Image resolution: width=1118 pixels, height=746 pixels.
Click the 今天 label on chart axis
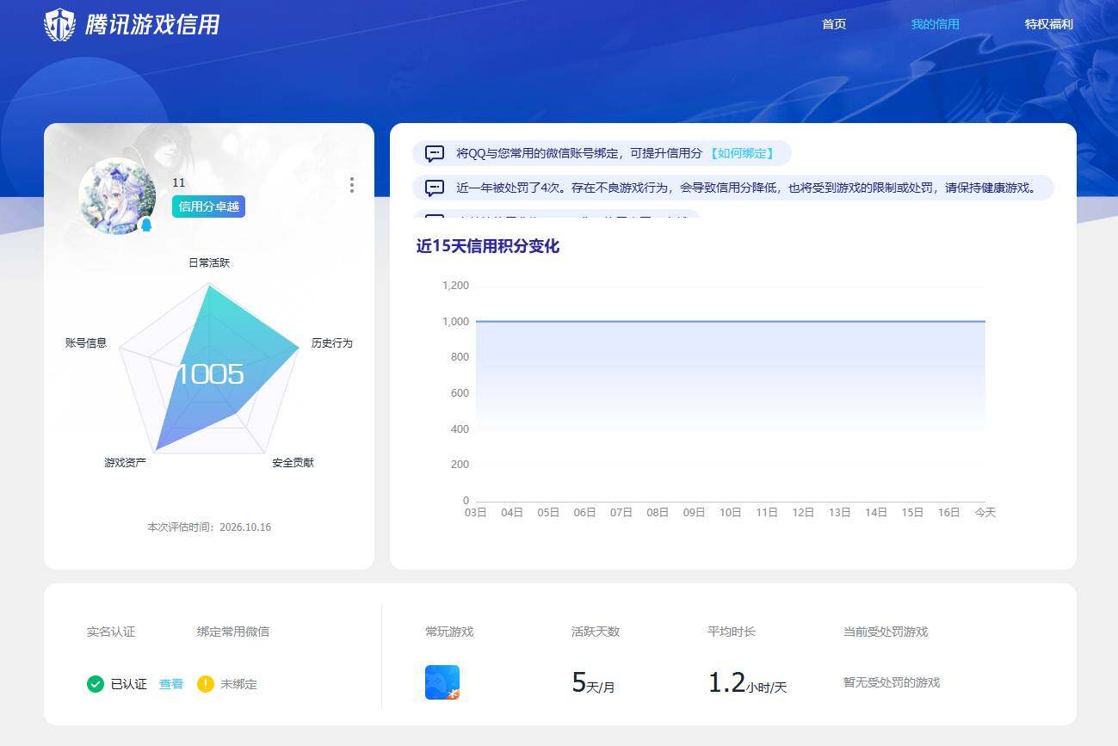tap(985, 512)
